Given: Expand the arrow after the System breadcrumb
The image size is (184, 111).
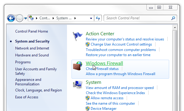Looking at the screenshot, I should click(x=75, y=18).
